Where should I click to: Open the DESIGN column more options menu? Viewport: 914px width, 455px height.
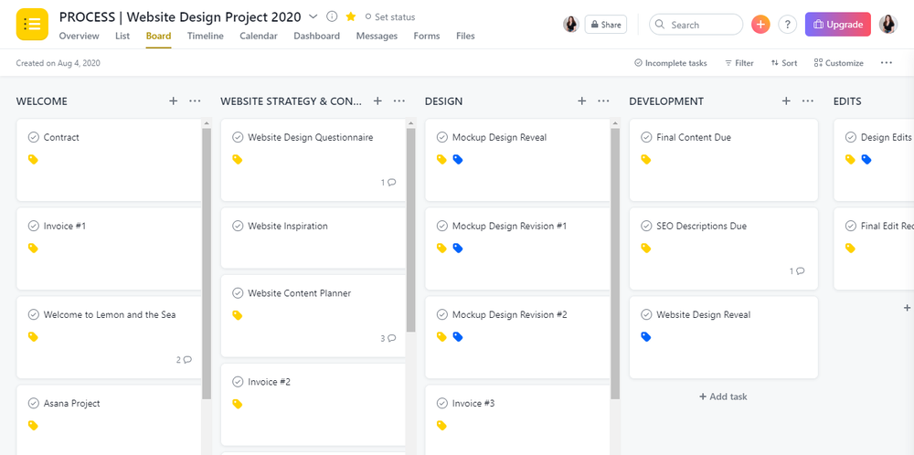click(x=603, y=101)
